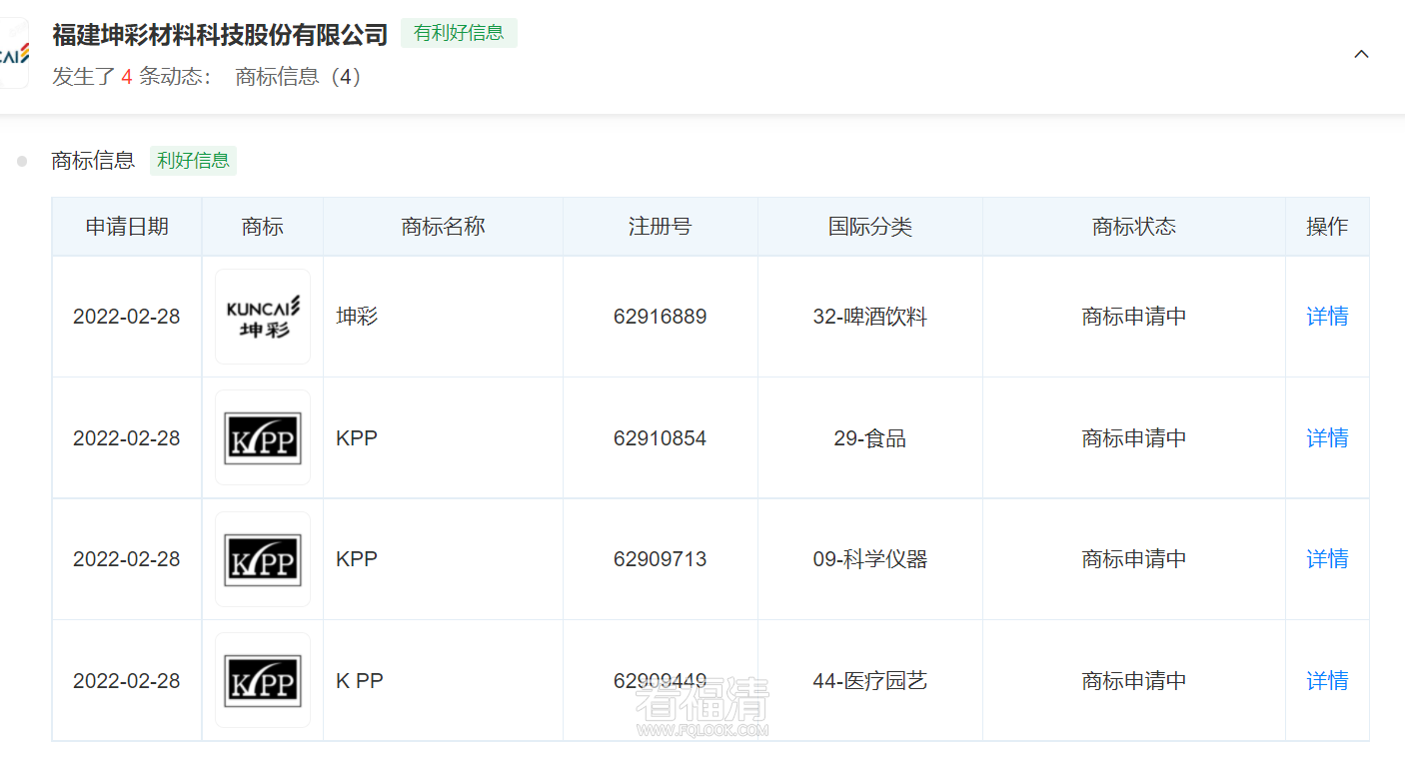Click the bullet dot before 商标信息 section
This screenshot has width=1405, height=757.
[x=23, y=160]
